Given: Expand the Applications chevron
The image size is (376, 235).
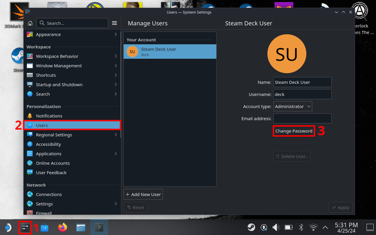Looking at the screenshot, I should [x=116, y=153].
